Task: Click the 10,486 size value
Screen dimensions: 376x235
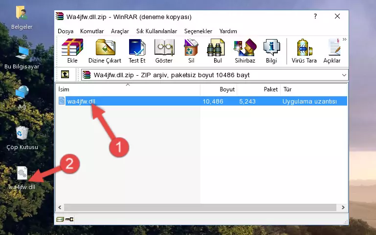Action: point(213,101)
